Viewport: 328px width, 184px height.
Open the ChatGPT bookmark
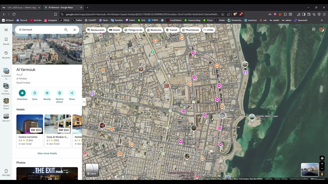[90, 20]
